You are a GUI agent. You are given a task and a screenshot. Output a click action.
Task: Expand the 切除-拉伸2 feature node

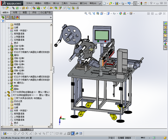point(9,59)
